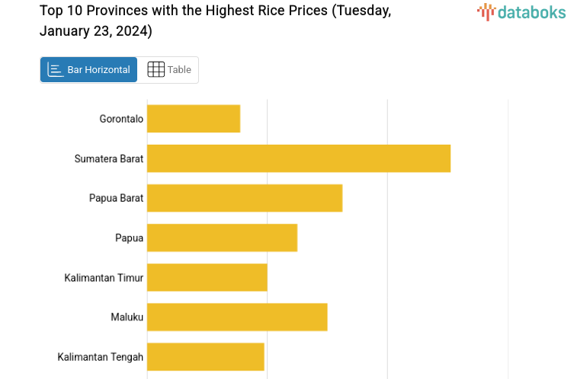
Task: Select the Gorontalo bar
Action: [x=194, y=119]
